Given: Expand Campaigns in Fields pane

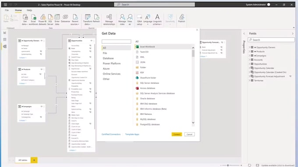Looking at the screenshot, I should click(x=249, y=56).
